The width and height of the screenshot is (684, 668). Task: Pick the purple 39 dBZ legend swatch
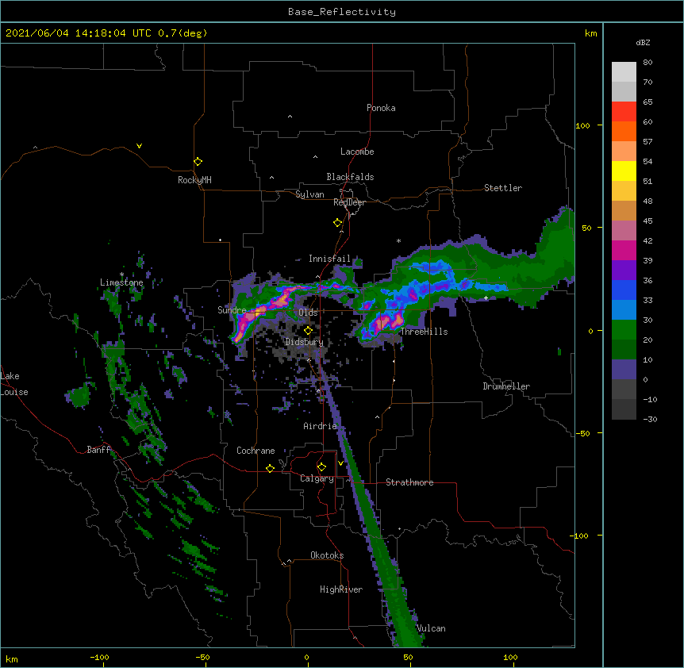[x=624, y=271]
